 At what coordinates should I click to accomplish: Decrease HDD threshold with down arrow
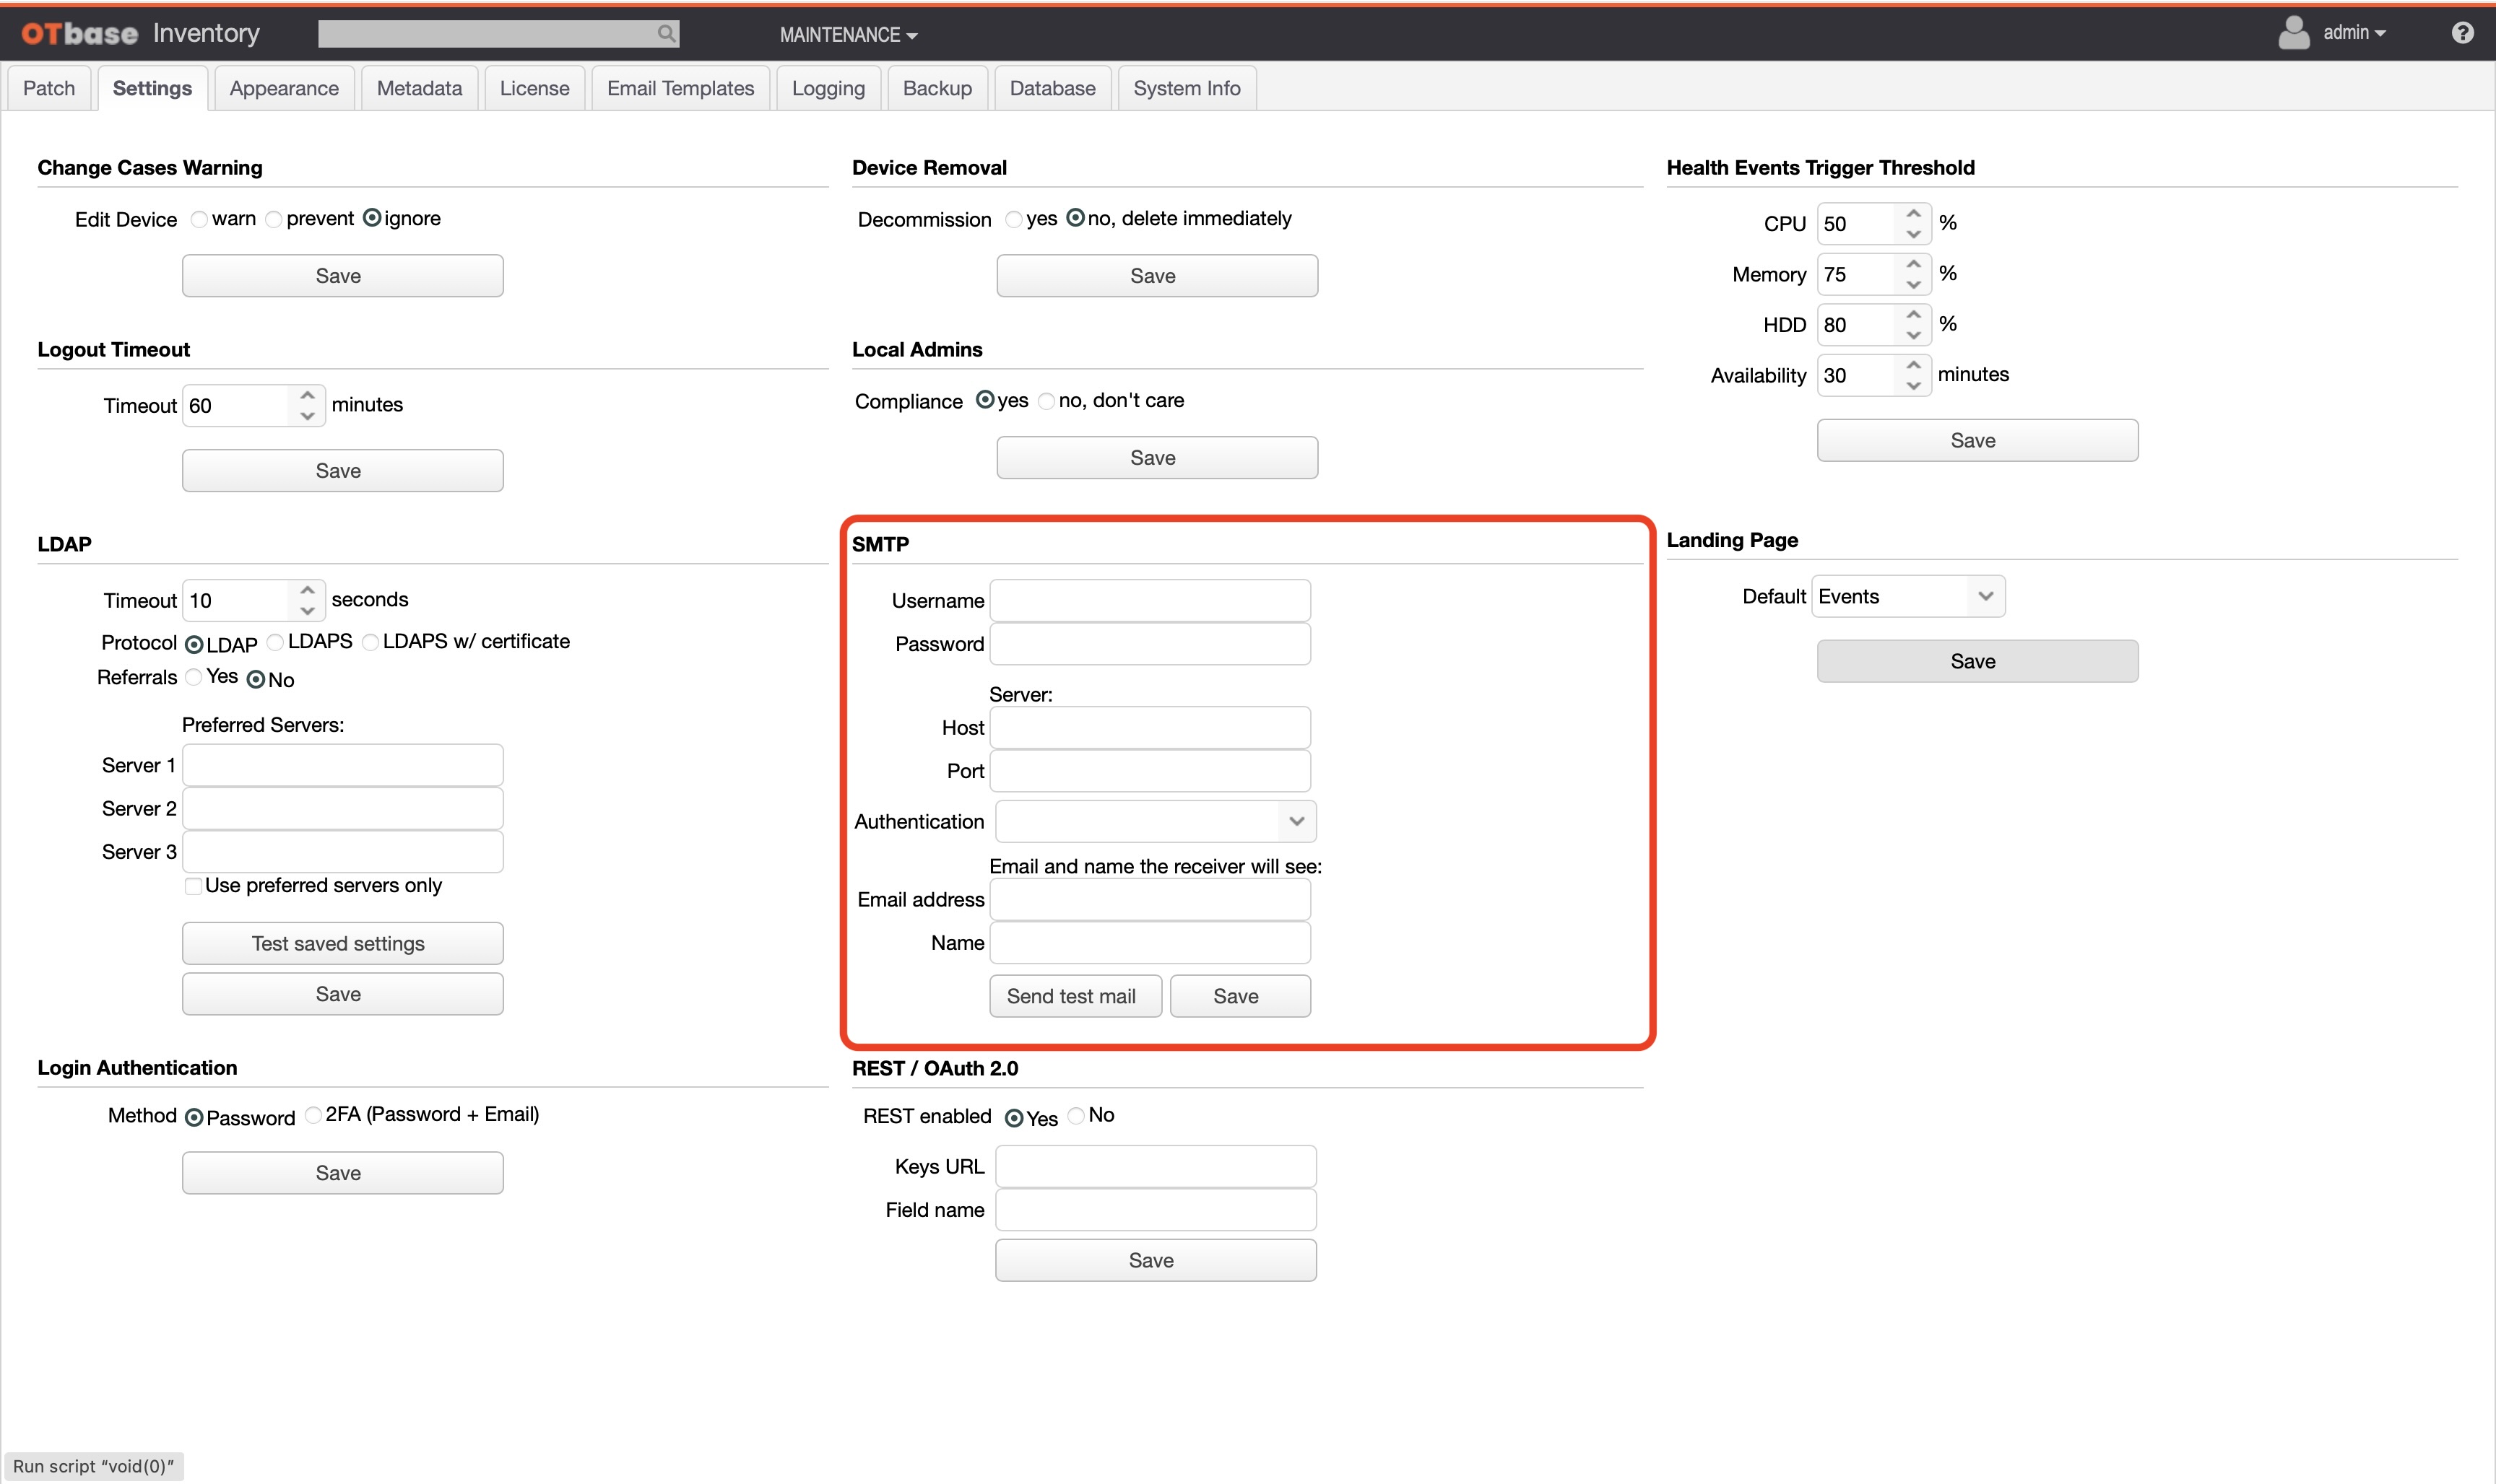1912,335
